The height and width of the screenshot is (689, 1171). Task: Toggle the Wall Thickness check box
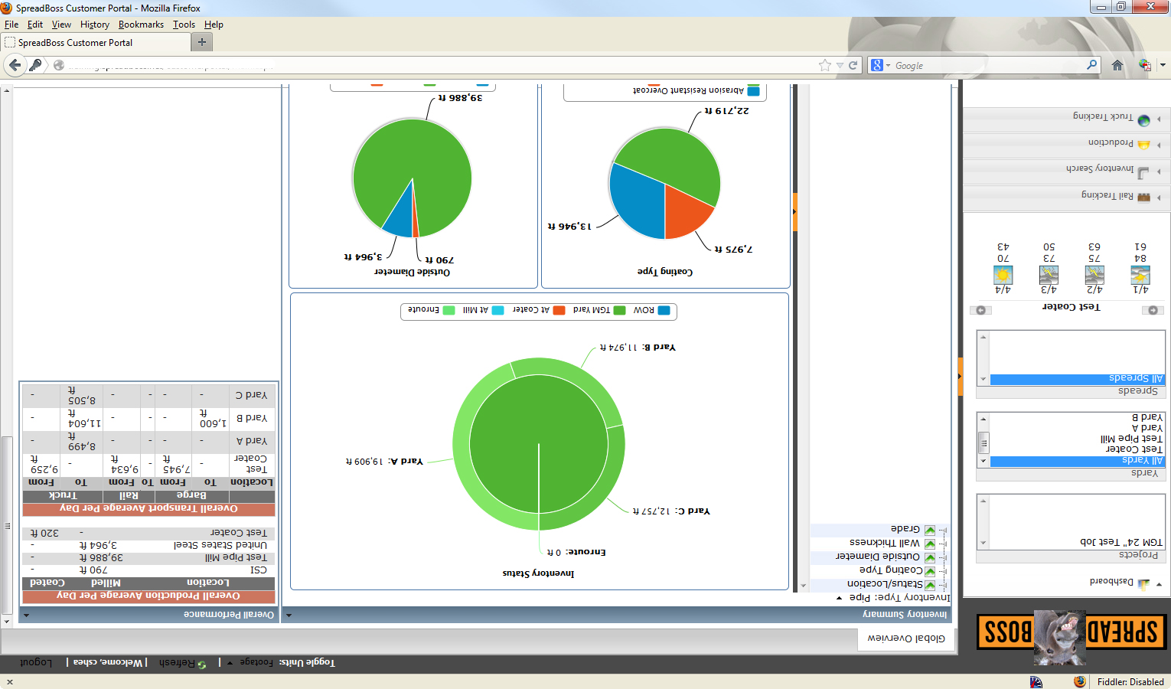(x=930, y=544)
